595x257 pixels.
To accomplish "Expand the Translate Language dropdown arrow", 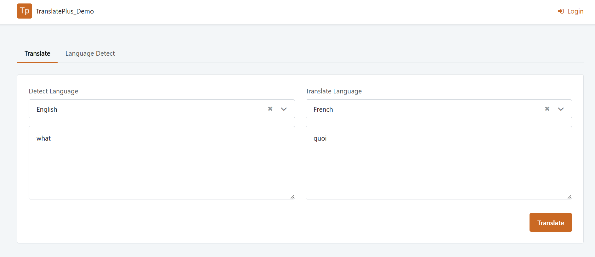I will point(561,109).
